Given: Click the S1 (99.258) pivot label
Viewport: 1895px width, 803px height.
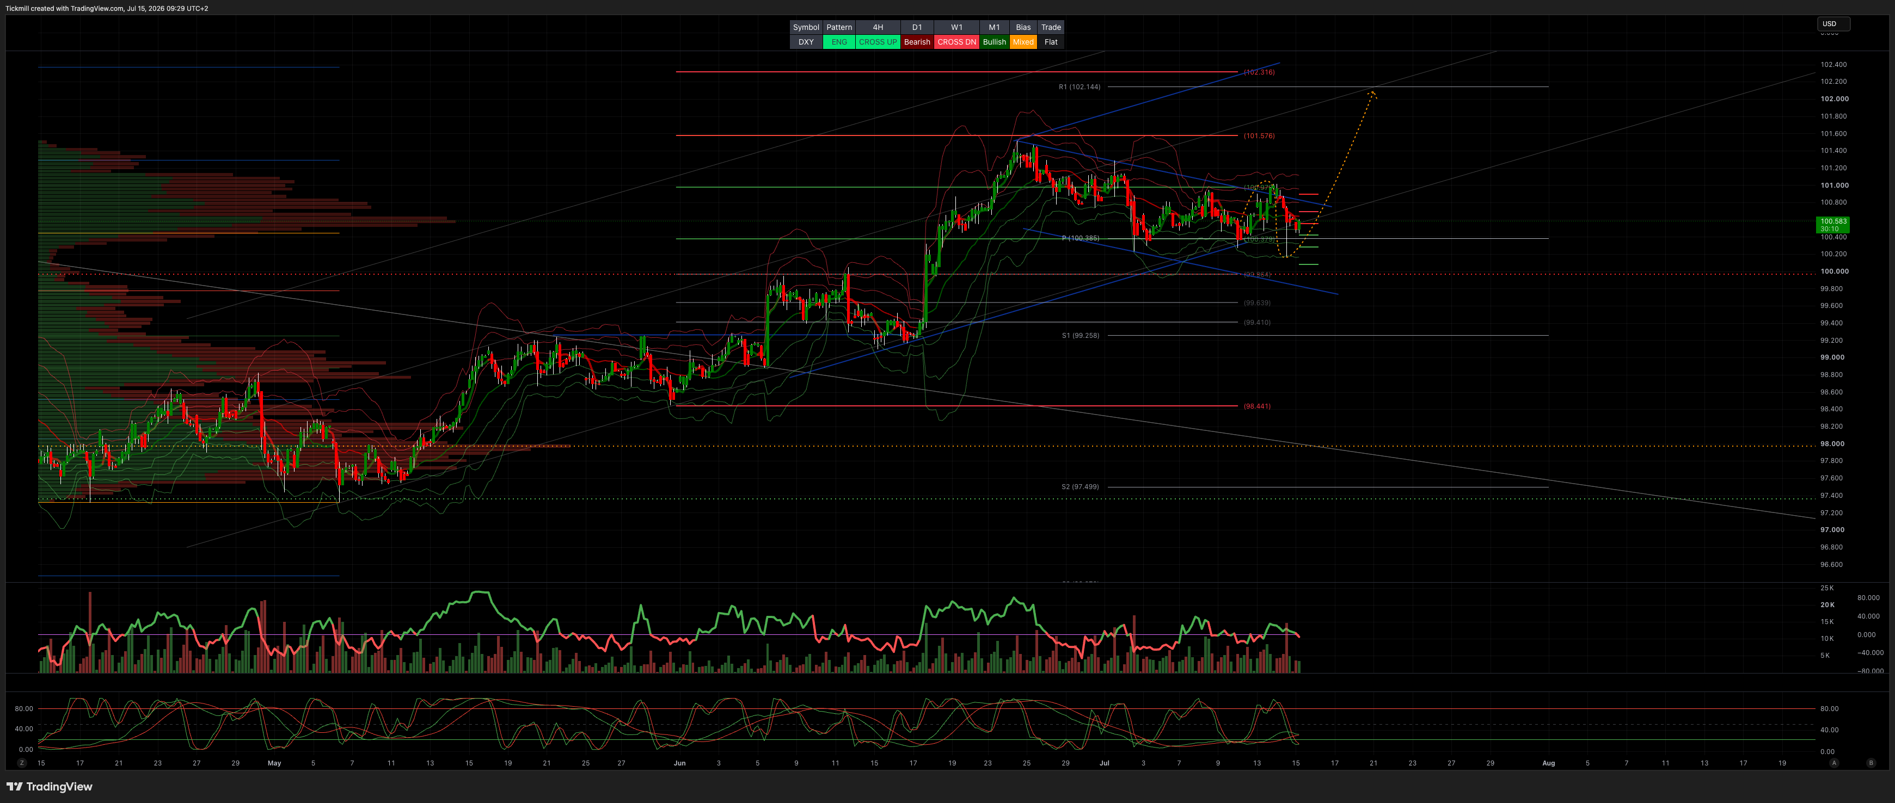Looking at the screenshot, I should coord(1080,335).
